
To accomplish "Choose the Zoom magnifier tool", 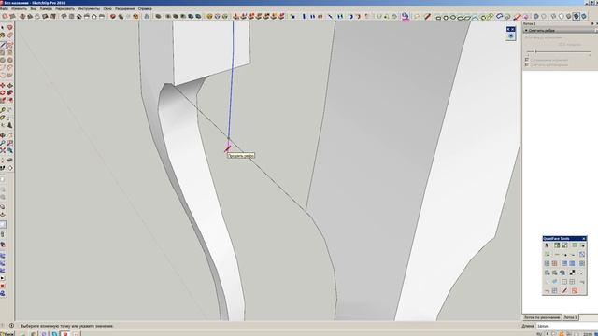I will (3, 143).
